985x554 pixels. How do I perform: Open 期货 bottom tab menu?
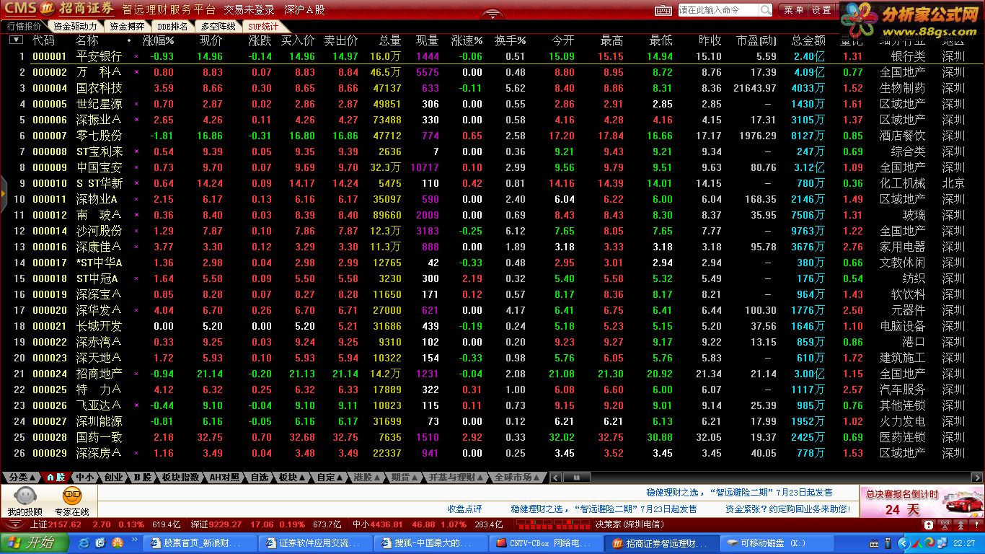405,478
